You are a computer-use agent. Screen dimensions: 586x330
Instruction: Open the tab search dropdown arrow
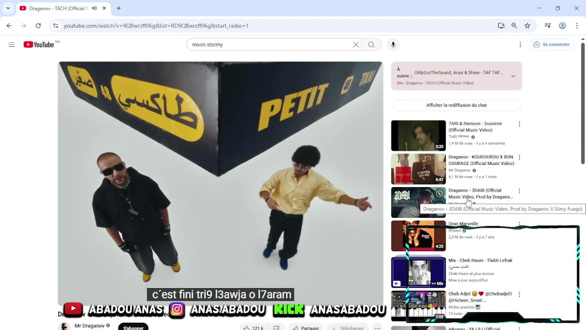[x=8, y=8]
